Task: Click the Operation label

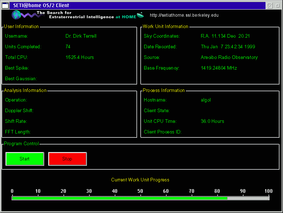Action: (x=16, y=100)
